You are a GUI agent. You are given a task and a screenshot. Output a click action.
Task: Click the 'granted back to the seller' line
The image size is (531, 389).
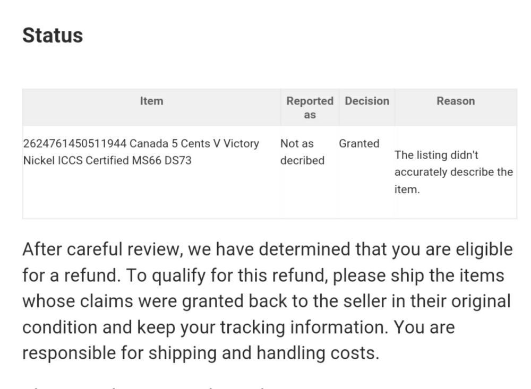coord(267,301)
